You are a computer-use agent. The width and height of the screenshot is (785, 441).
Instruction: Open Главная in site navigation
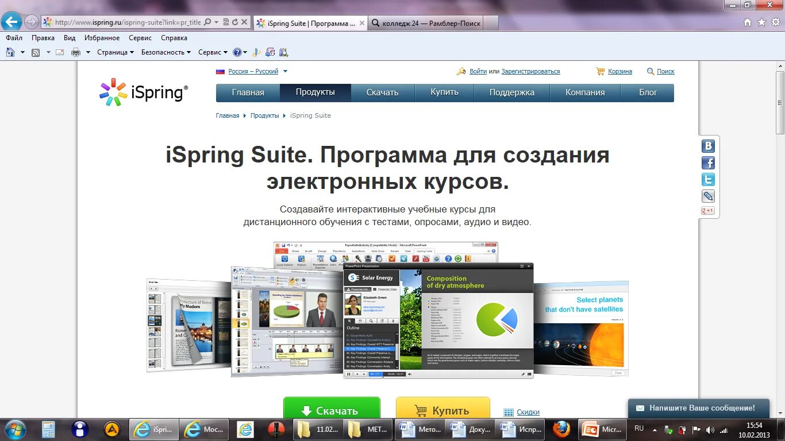pos(248,92)
